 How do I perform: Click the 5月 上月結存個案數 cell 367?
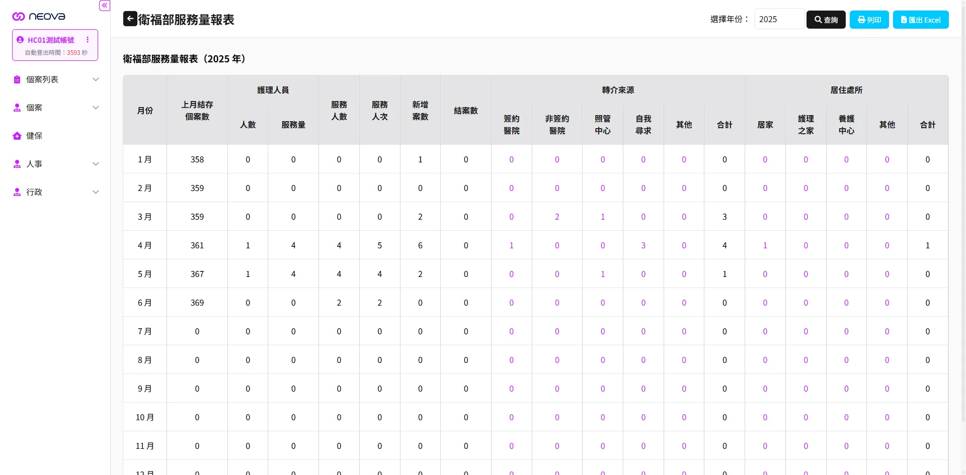[197, 274]
